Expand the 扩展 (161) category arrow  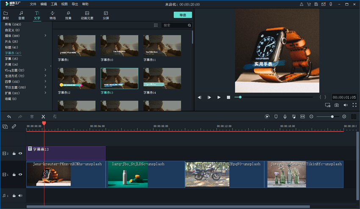(x=45, y=93)
